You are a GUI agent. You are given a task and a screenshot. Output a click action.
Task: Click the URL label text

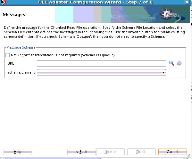click(x=11, y=63)
